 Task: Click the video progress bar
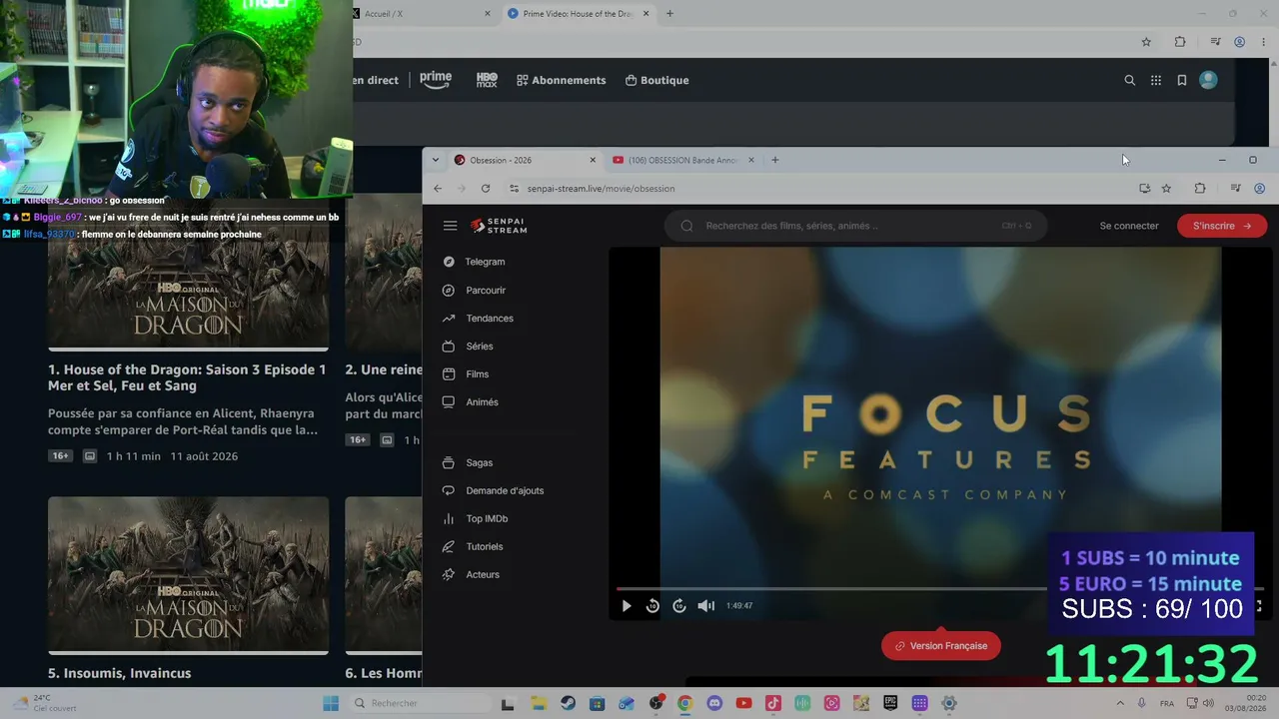pos(940,589)
